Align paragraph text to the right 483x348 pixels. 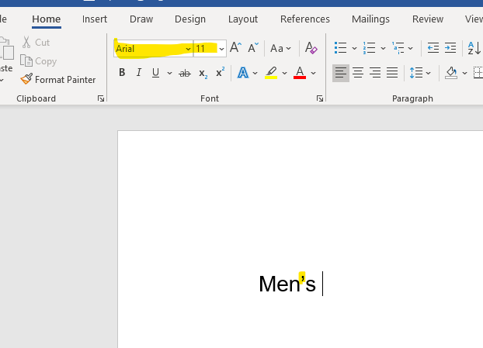tap(375, 73)
